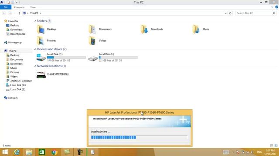Screen dimensions: 279x156
Task: Click '221 GB free of 231 GB' text
Action: [x=110, y=61]
